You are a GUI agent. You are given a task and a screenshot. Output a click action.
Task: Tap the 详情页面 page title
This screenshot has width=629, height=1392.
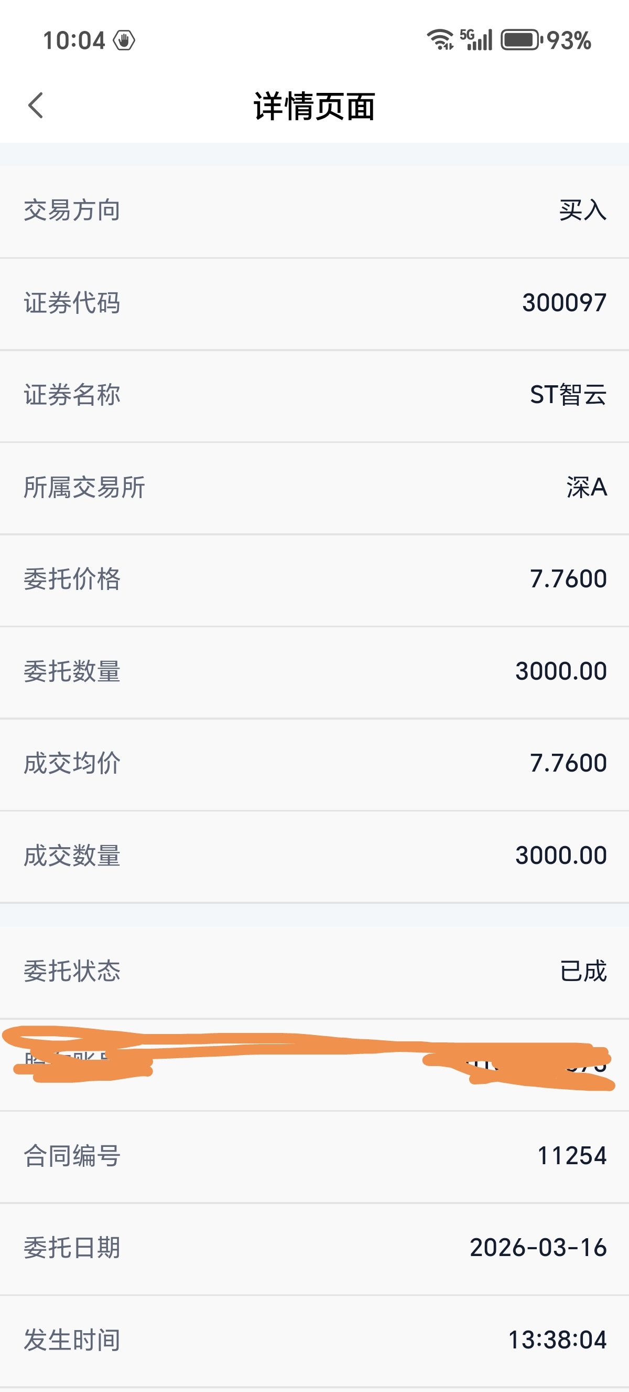tap(314, 106)
